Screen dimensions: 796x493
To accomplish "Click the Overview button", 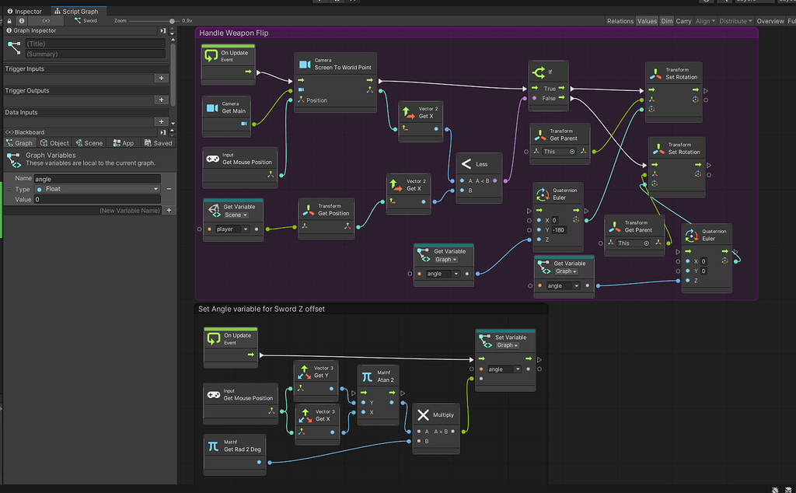I will coord(770,21).
